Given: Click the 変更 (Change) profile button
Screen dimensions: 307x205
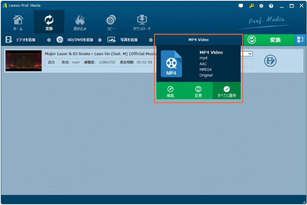Looking at the screenshot, I should [x=198, y=91].
